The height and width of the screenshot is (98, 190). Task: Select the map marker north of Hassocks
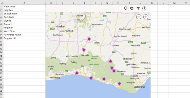click(x=84, y=50)
